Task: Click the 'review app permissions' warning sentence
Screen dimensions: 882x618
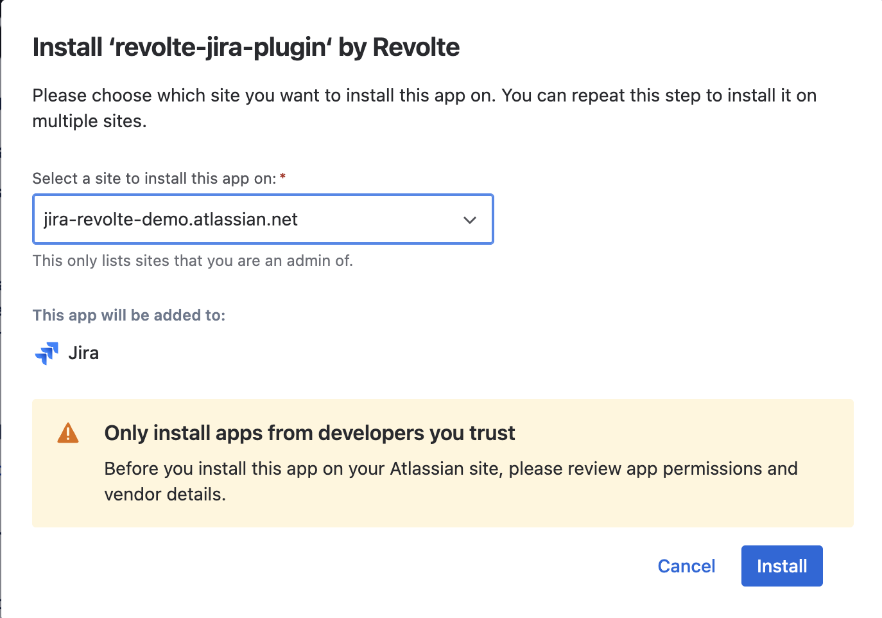Action: (x=451, y=481)
